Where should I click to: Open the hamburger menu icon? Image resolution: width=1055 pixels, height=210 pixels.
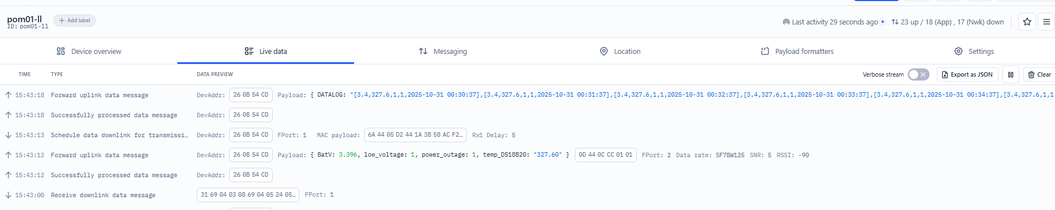[x=1047, y=22]
